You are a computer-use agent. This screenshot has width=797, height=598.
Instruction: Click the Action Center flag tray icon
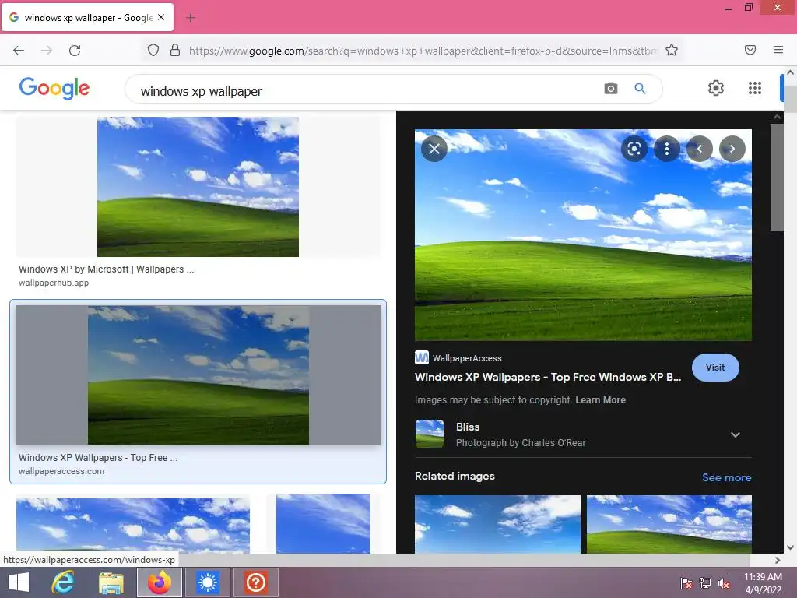coord(686,583)
